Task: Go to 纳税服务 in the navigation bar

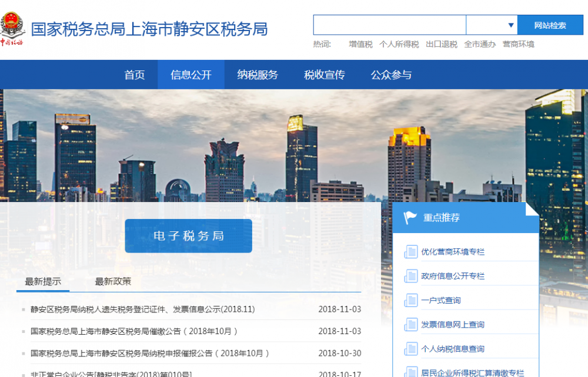Action: tap(258, 75)
